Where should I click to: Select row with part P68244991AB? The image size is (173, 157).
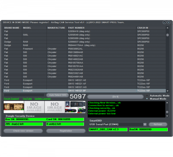[84, 77]
